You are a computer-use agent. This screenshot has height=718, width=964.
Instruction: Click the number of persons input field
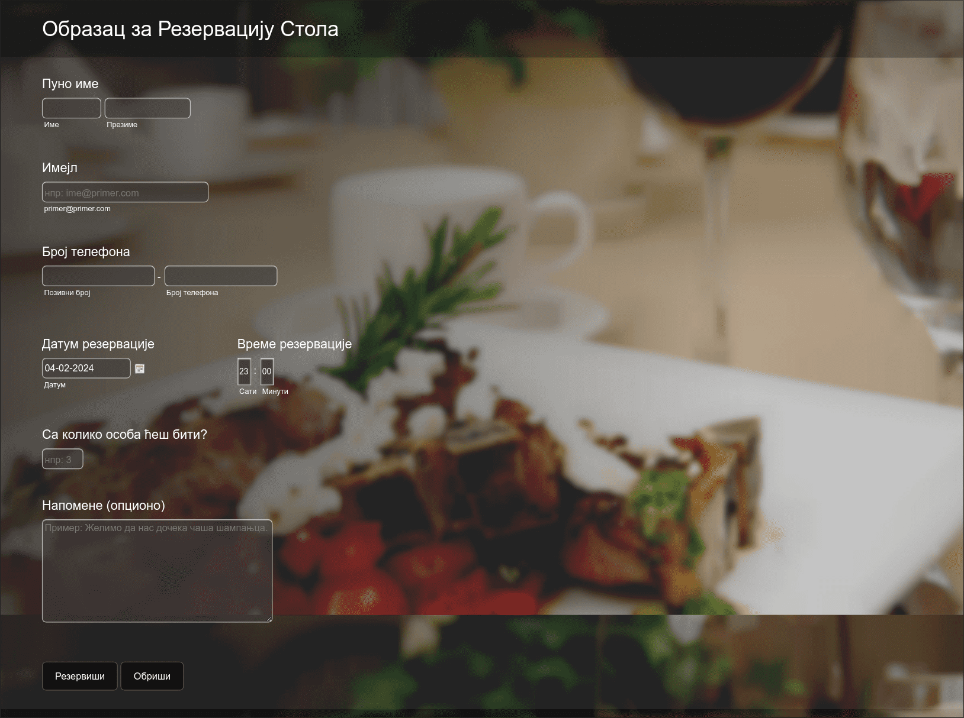(x=63, y=459)
